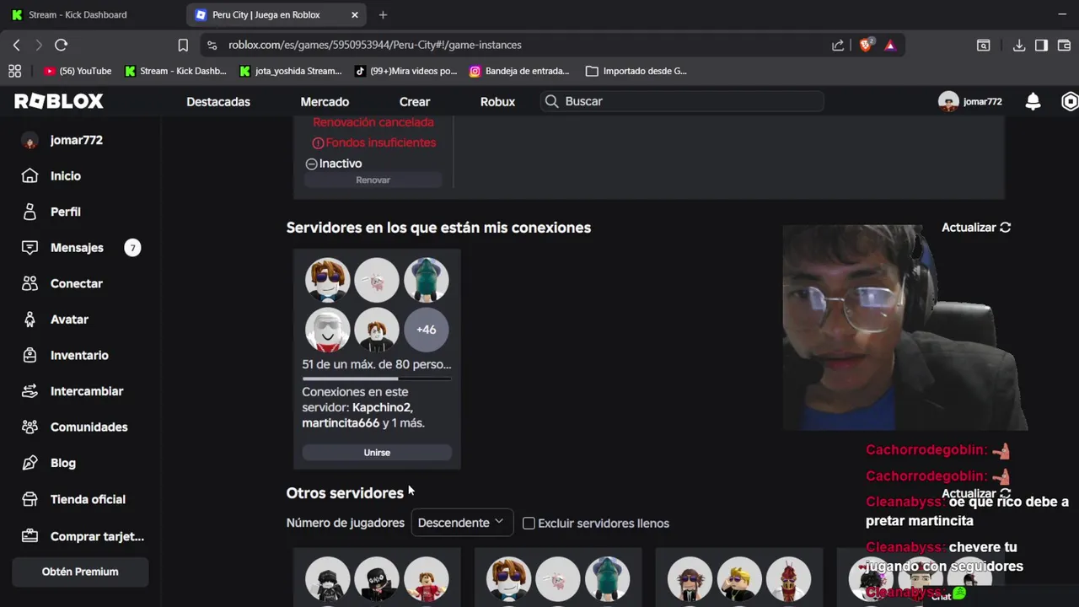Check Excluir servidores llenos

coord(529,524)
